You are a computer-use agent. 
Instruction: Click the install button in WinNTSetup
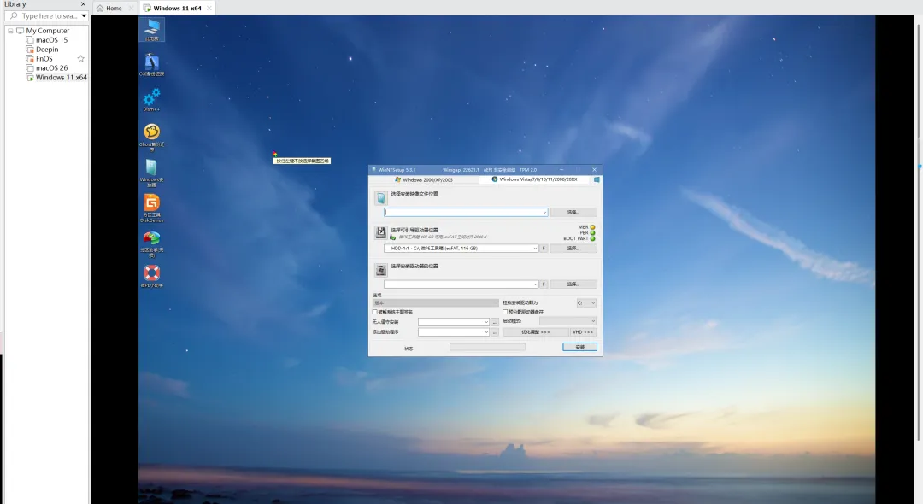pyautogui.click(x=579, y=347)
